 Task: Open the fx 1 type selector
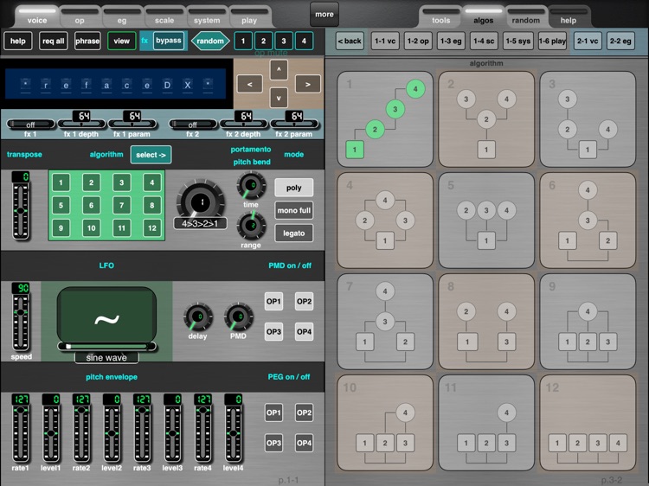(x=29, y=125)
